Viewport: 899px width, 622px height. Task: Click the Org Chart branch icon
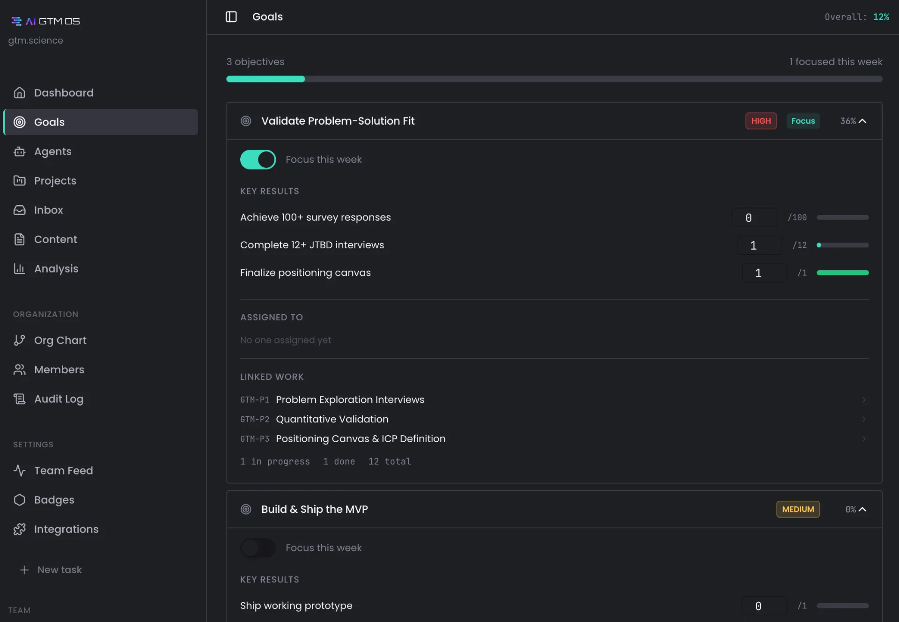19,340
